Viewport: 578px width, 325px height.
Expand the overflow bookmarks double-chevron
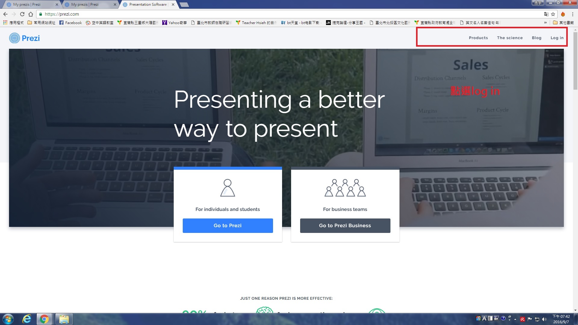coord(545,23)
